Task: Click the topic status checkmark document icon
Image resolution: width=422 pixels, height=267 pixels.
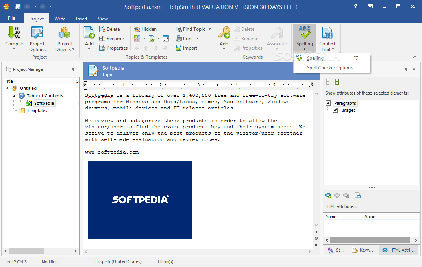Action: (x=152, y=39)
